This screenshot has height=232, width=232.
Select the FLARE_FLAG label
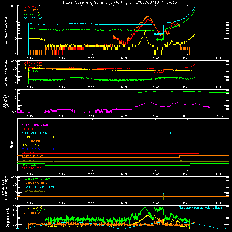pos(30,145)
